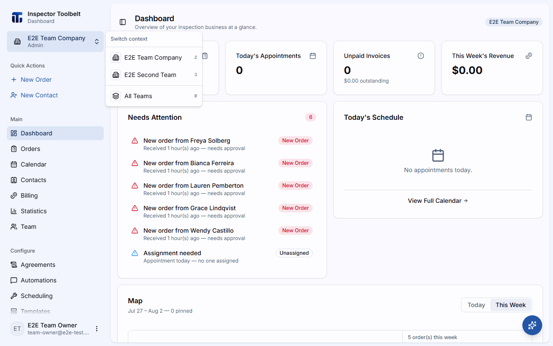Open Agreements under Configure
Viewport: 553px width, 346px height.
tap(55, 265)
